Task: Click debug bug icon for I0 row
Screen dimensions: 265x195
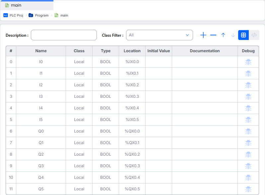Action: (x=248, y=62)
